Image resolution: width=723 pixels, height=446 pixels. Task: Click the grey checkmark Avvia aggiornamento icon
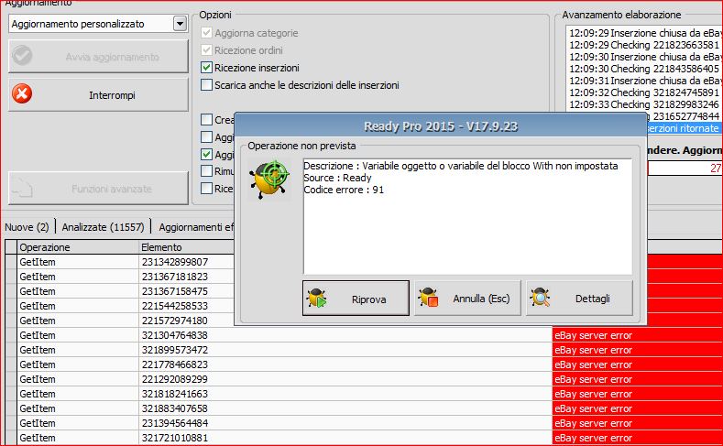pos(22,56)
